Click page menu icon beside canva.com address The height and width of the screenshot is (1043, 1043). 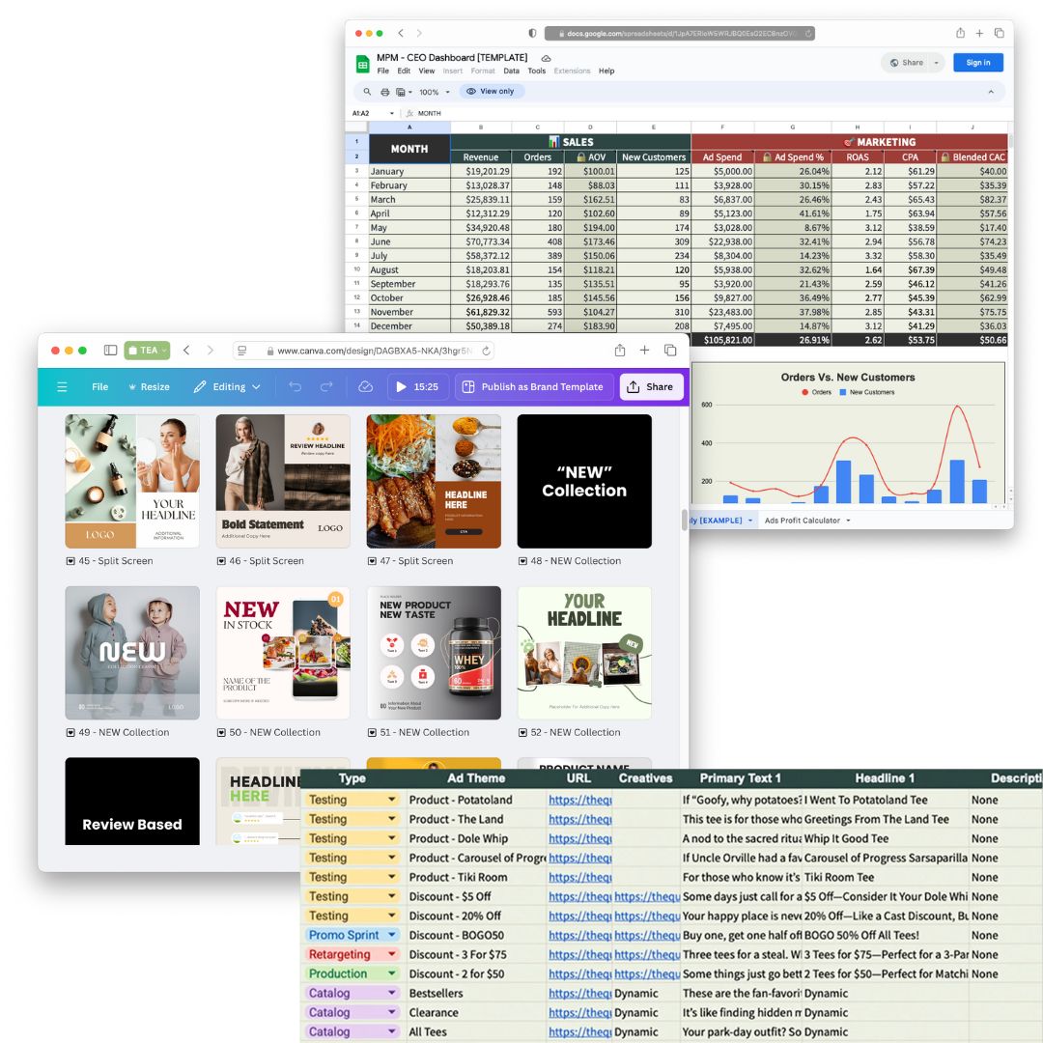(242, 351)
